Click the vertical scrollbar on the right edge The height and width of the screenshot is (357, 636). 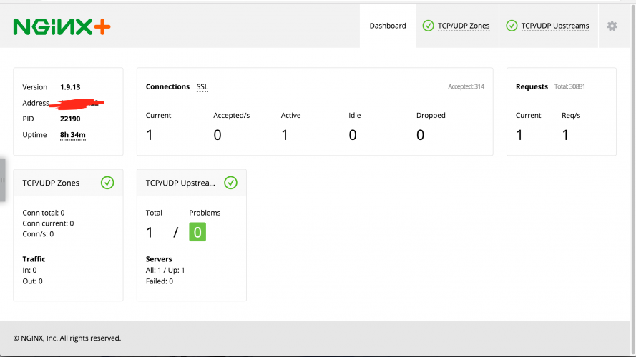click(632, 178)
